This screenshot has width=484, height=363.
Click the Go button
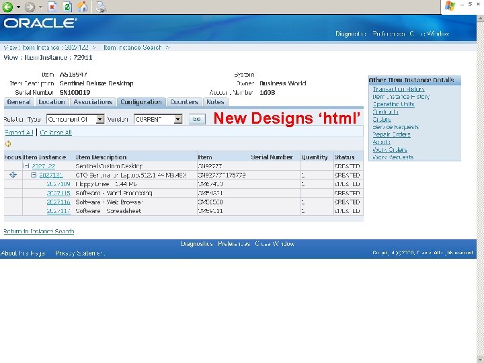[x=197, y=119]
